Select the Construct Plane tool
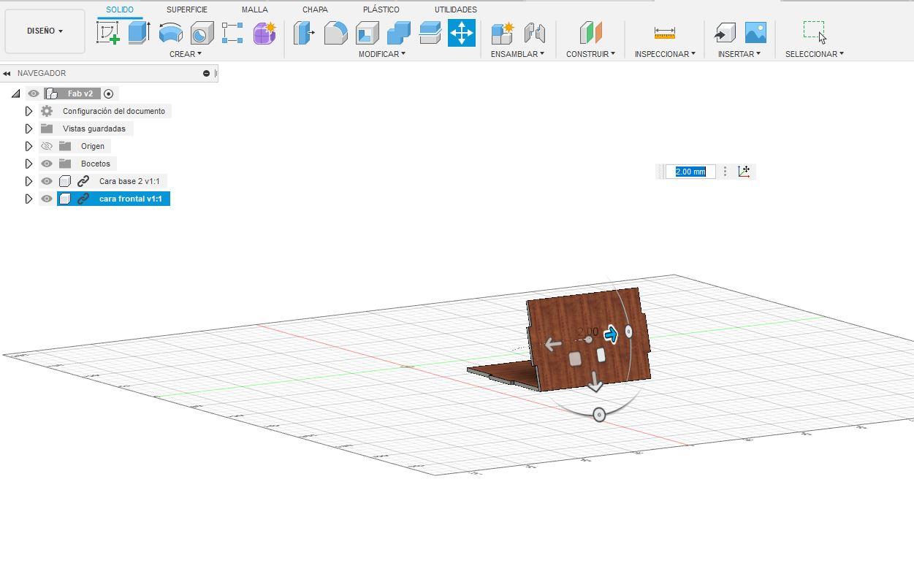Viewport: 914px width, 563px height. click(590, 33)
